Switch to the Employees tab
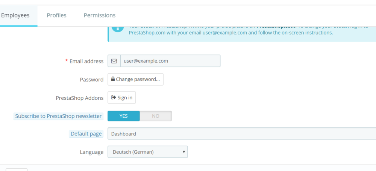 coord(15,15)
